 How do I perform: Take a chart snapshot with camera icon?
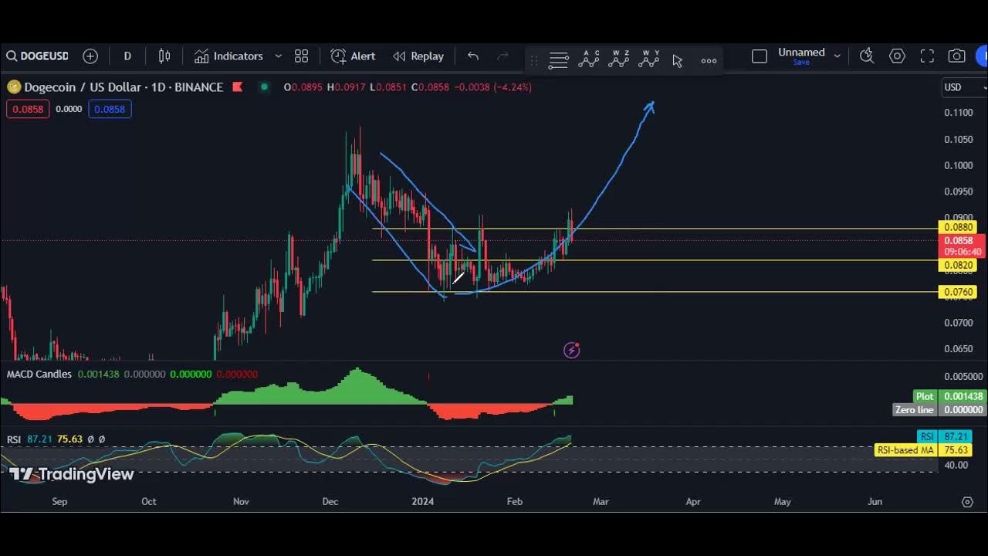pos(957,56)
